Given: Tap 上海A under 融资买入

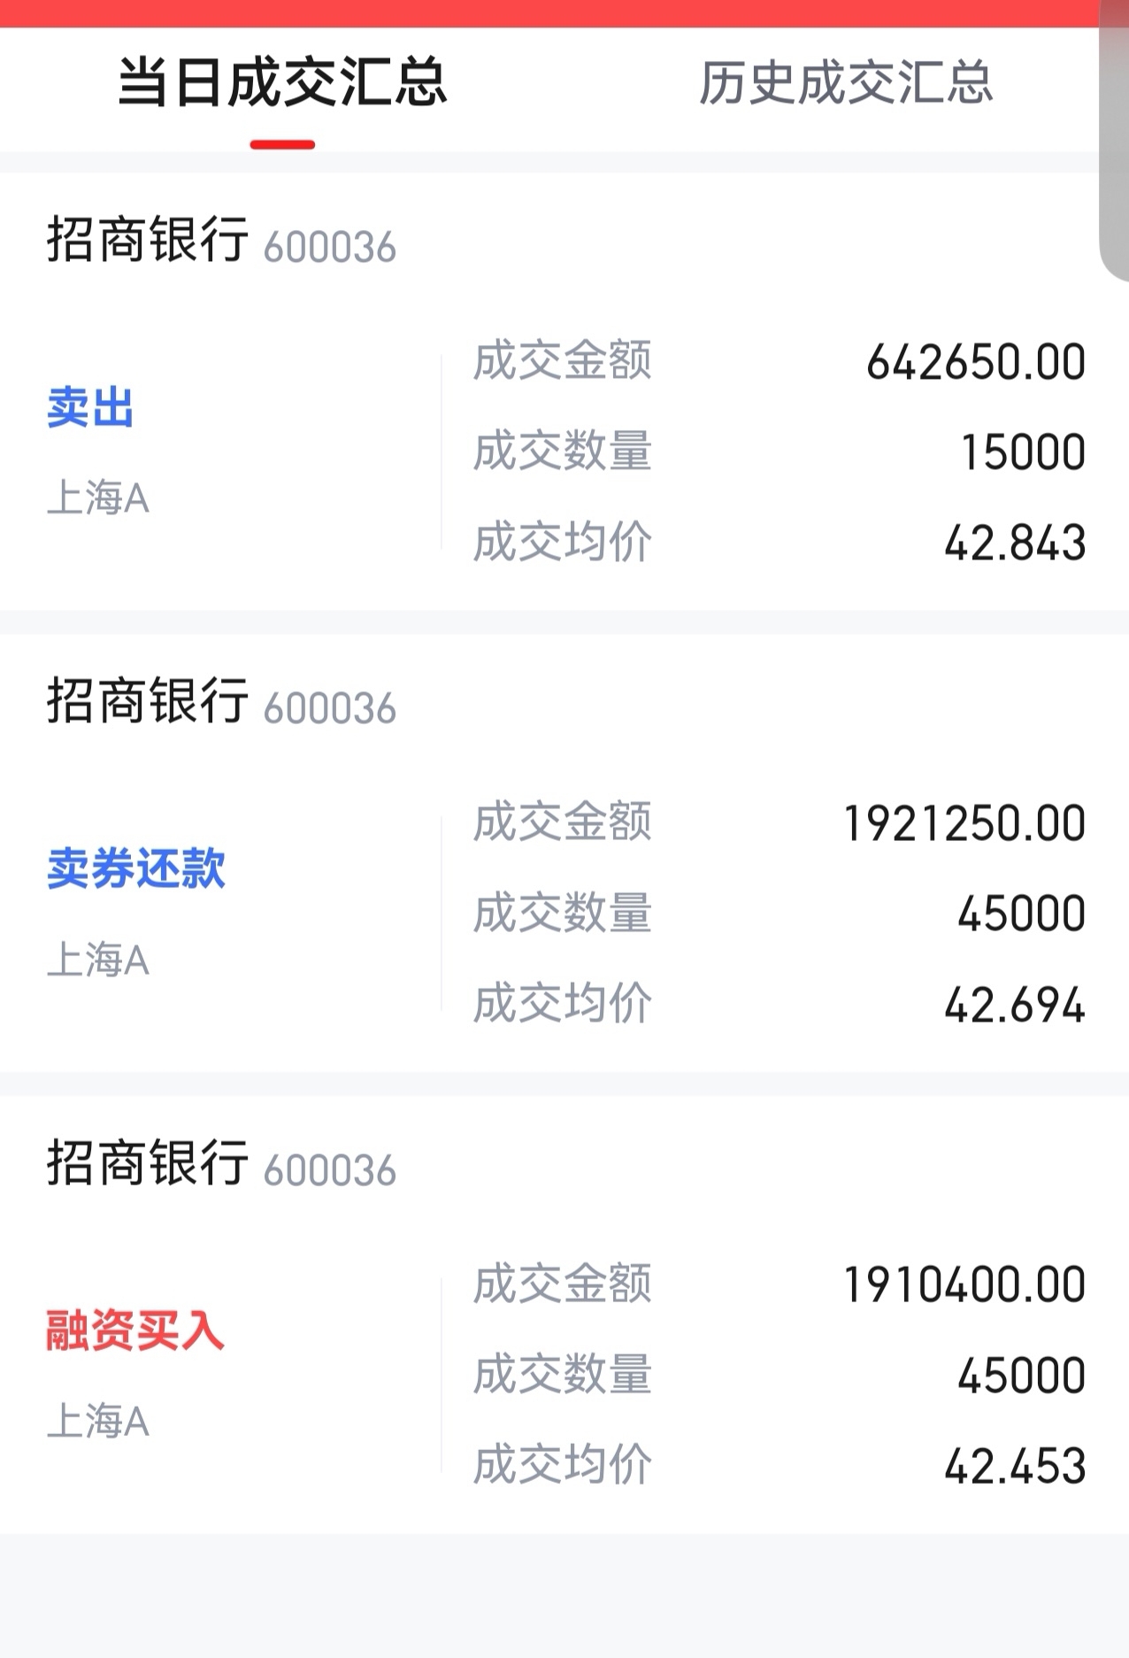Looking at the screenshot, I should [x=98, y=1422].
